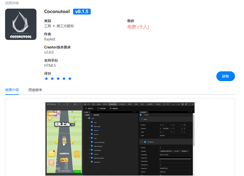Click the Coconutool logo thumbnail

21,24
